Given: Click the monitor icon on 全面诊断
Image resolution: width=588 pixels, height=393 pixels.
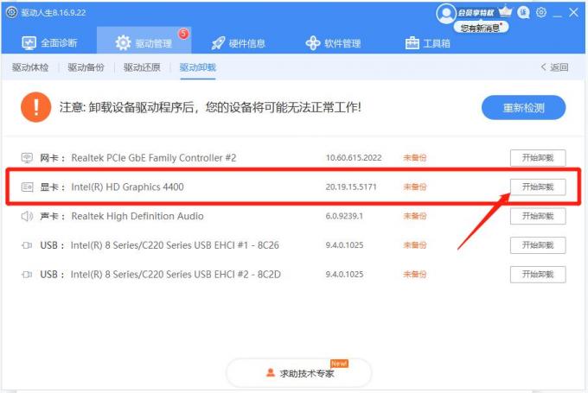Looking at the screenshot, I should [x=29, y=43].
